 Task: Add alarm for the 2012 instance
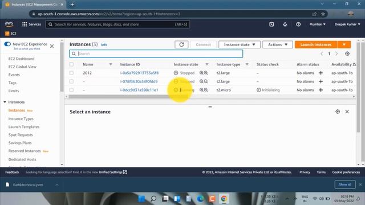(x=321, y=73)
